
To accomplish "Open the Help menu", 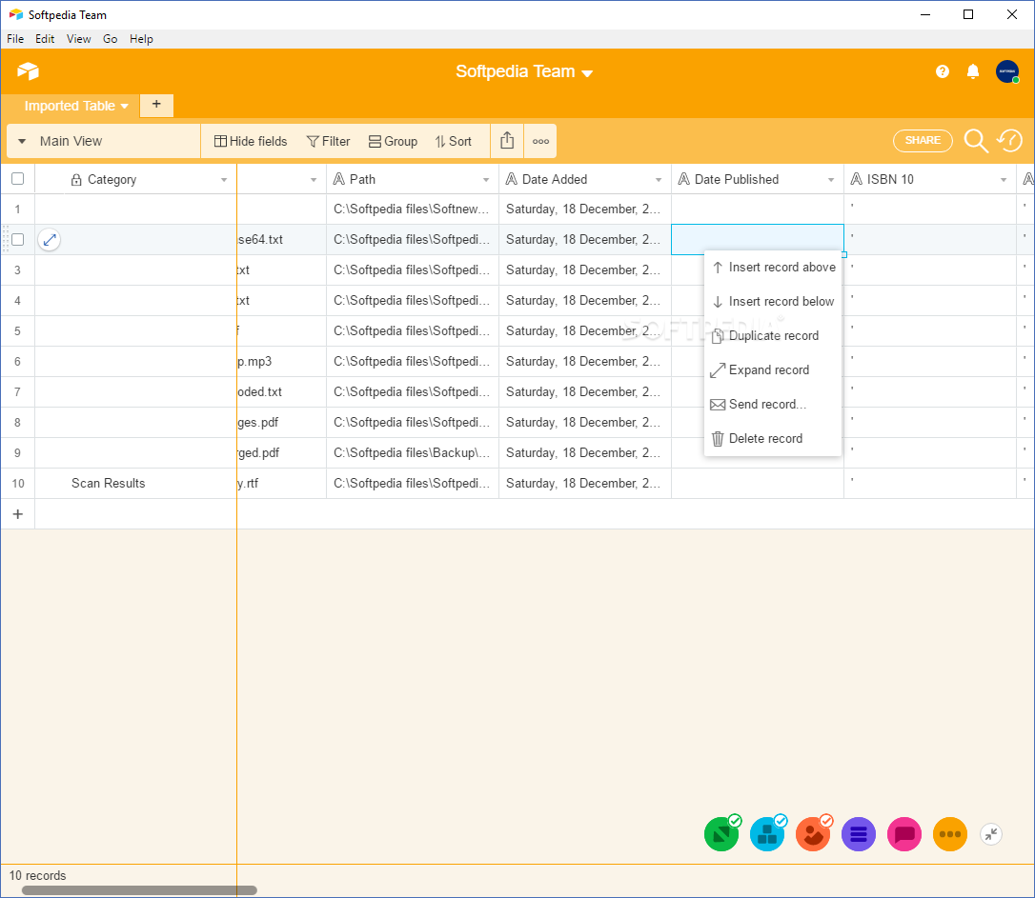I will 141,39.
